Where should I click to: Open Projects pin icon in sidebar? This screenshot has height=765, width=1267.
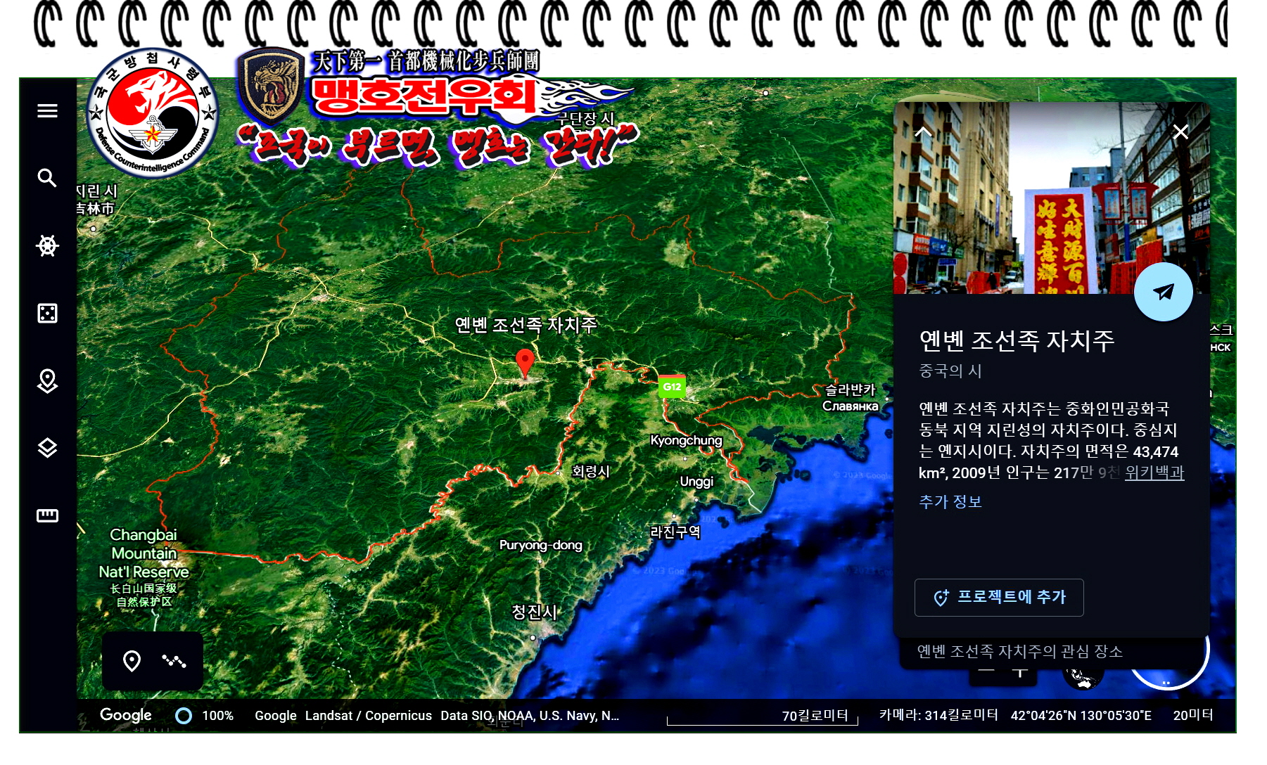(47, 380)
